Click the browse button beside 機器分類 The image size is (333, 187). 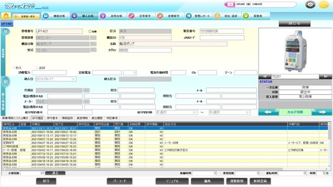point(93,44)
